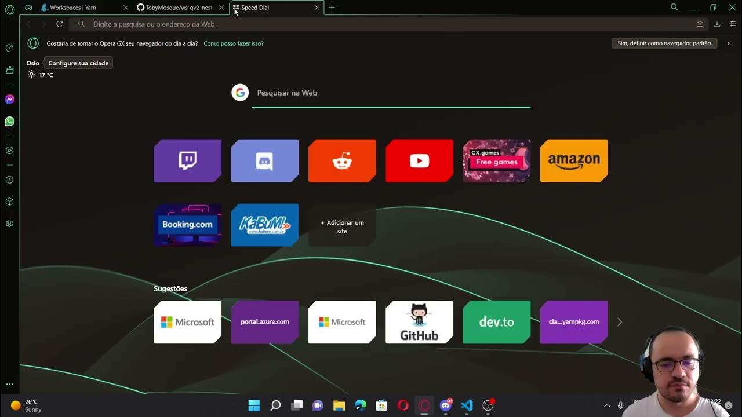Click the 17 °C temperature reading
The height and width of the screenshot is (417, 742).
pyautogui.click(x=46, y=75)
